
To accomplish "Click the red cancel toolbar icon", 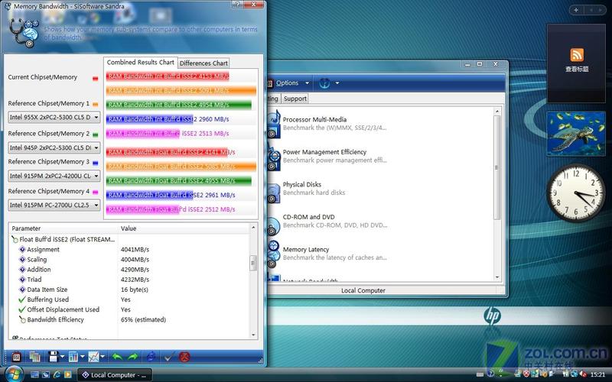I will [x=184, y=357].
